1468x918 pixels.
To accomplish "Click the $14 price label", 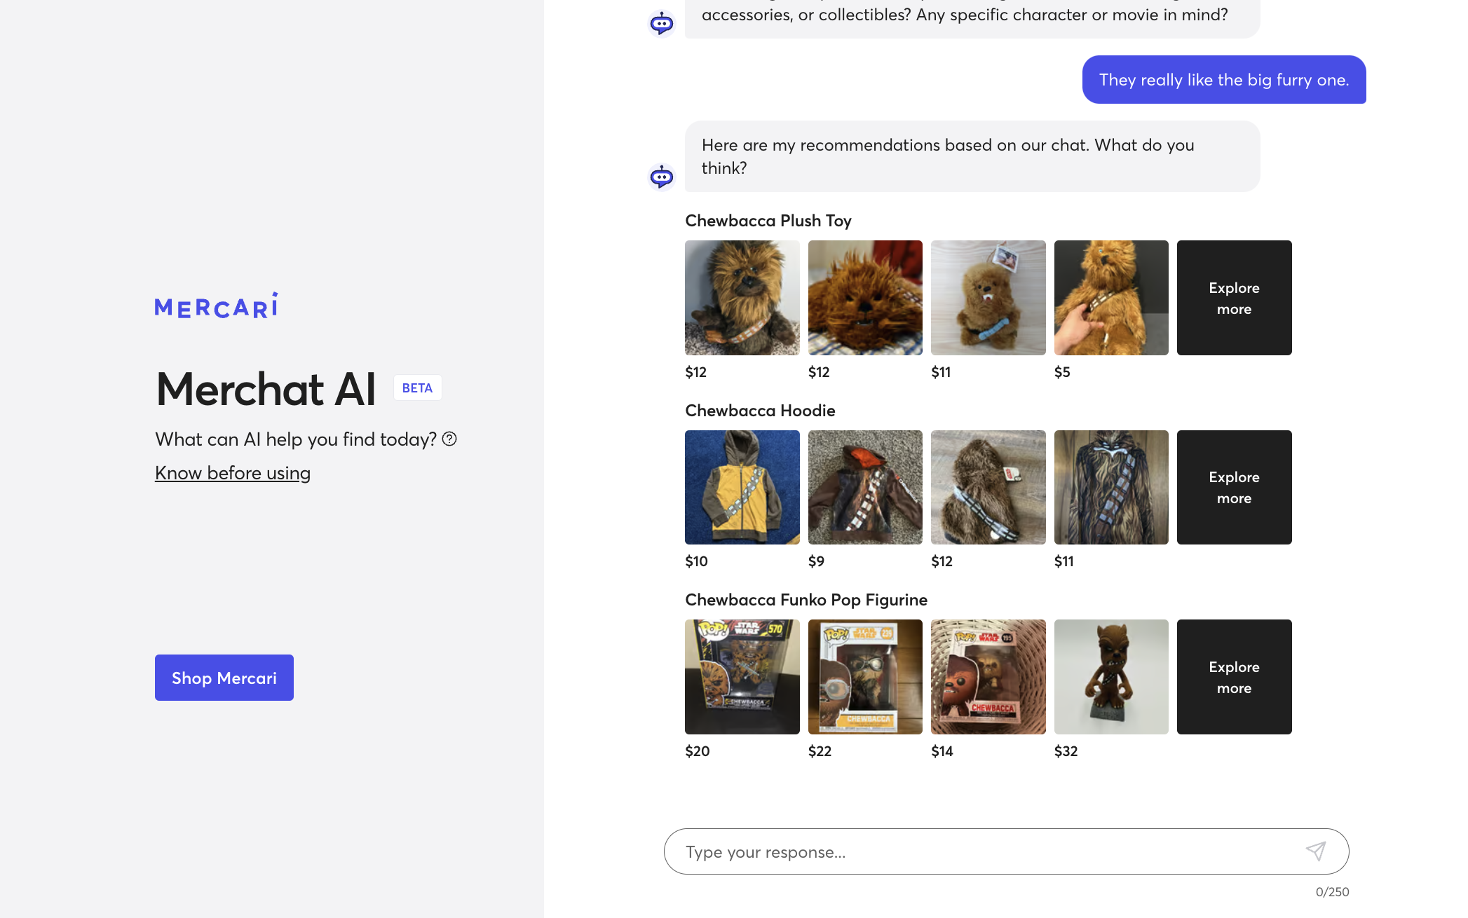I will click(x=942, y=751).
